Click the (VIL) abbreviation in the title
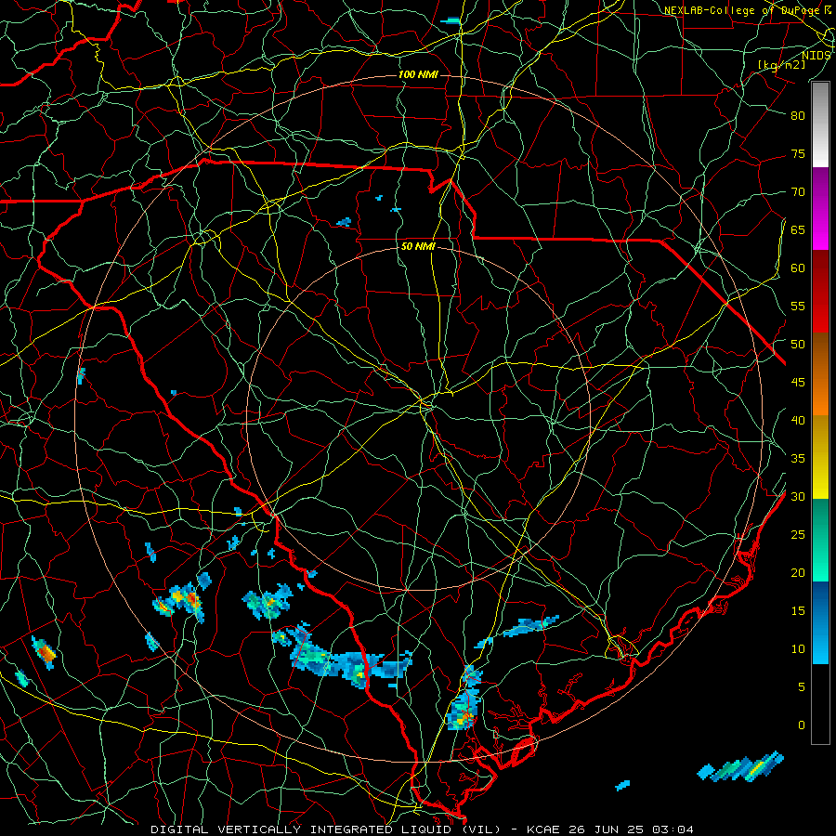Image resolution: width=836 pixels, height=836 pixels. [x=482, y=829]
